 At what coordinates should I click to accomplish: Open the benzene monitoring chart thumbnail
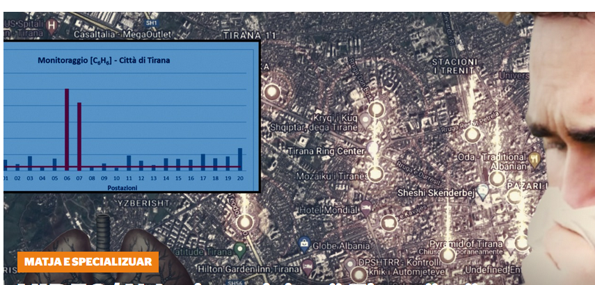(131, 116)
